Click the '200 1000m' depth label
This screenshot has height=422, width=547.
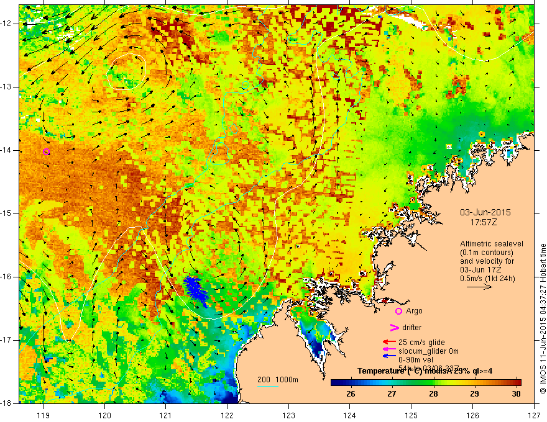click(x=278, y=380)
